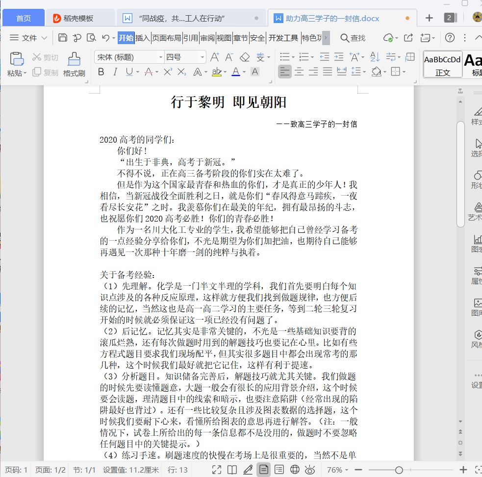Click the increase font size icon
The height and width of the screenshot is (477, 482).
tap(214, 57)
